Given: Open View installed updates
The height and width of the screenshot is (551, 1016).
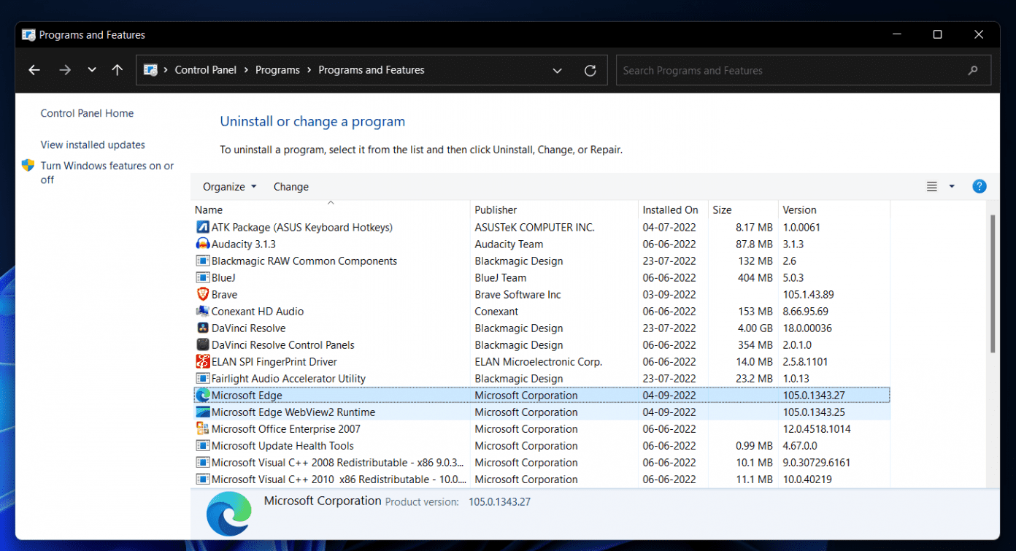Looking at the screenshot, I should 92,145.
